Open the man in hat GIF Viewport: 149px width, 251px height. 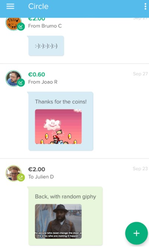(x=58, y=221)
